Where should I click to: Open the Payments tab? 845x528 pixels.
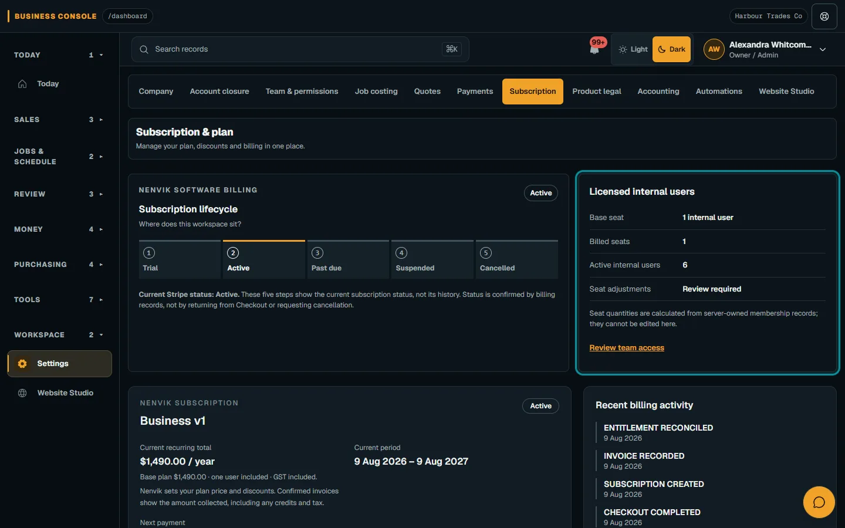point(475,92)
